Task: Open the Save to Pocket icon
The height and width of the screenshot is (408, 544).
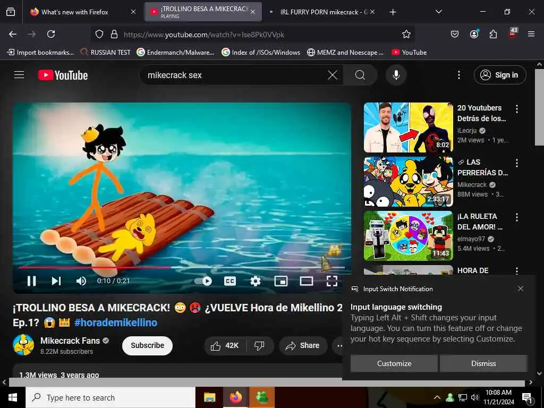Action: 455,34
